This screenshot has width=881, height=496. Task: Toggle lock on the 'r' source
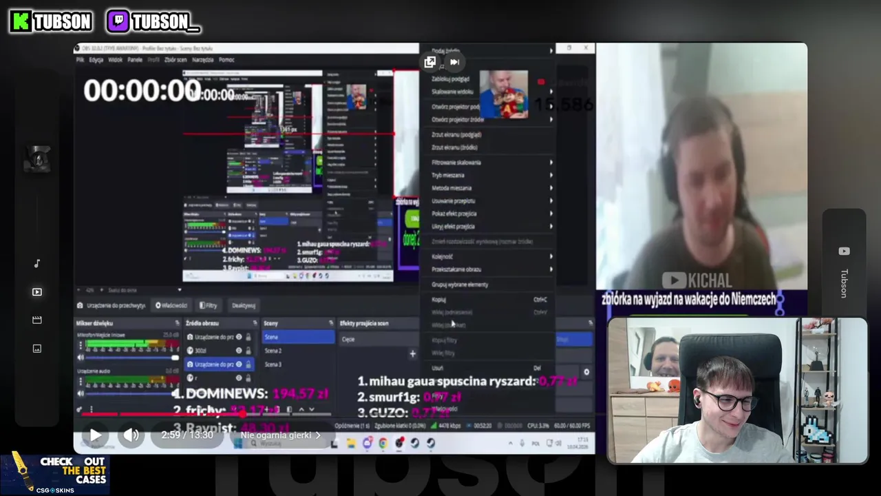tap(248, 378)
